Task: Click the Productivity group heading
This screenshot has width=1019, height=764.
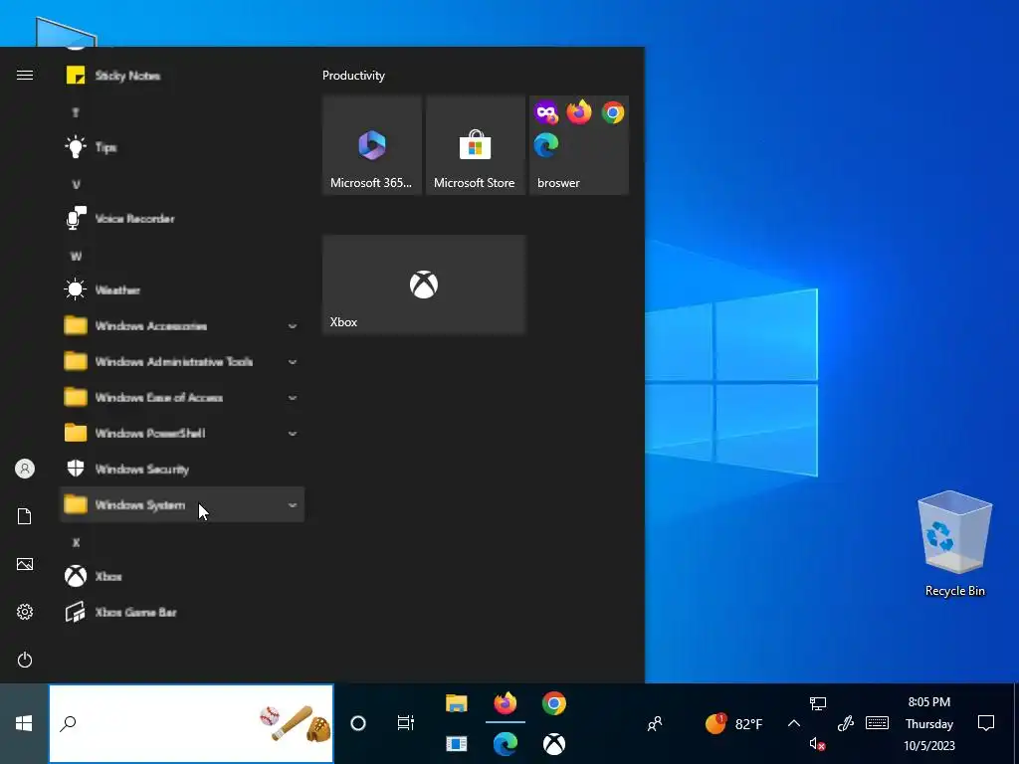Action: (353, 76)
